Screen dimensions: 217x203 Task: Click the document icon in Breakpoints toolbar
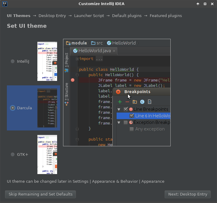click(150, 102)
